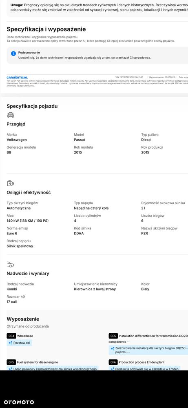Viewport: 188px width, 408px height.
Task: Select the 0F5 fuel system badge
Action: click(x=11, y=362)
